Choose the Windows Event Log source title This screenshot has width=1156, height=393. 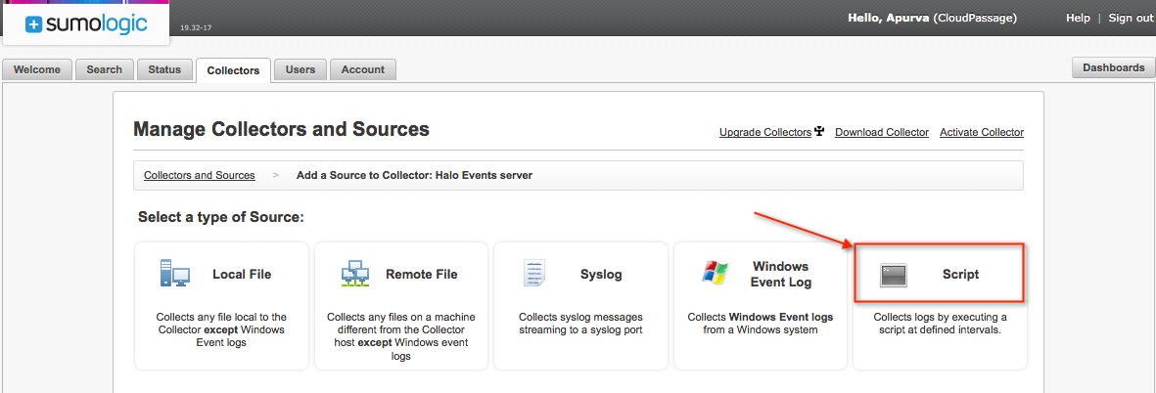pos(781,274)
